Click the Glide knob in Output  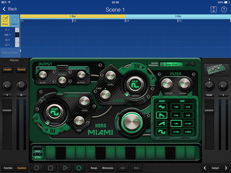pyautogui.click(x=43, y=75)
